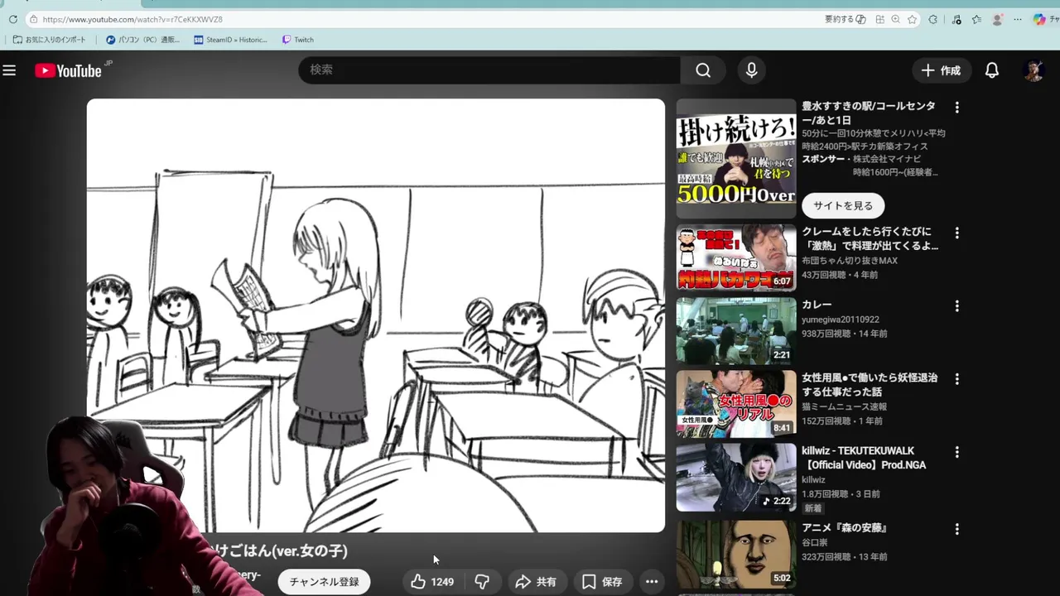The width and height of the screenshot is (1060, 596).
Task: Open YouTube notifications bell
Action: (x=991, y=70)
